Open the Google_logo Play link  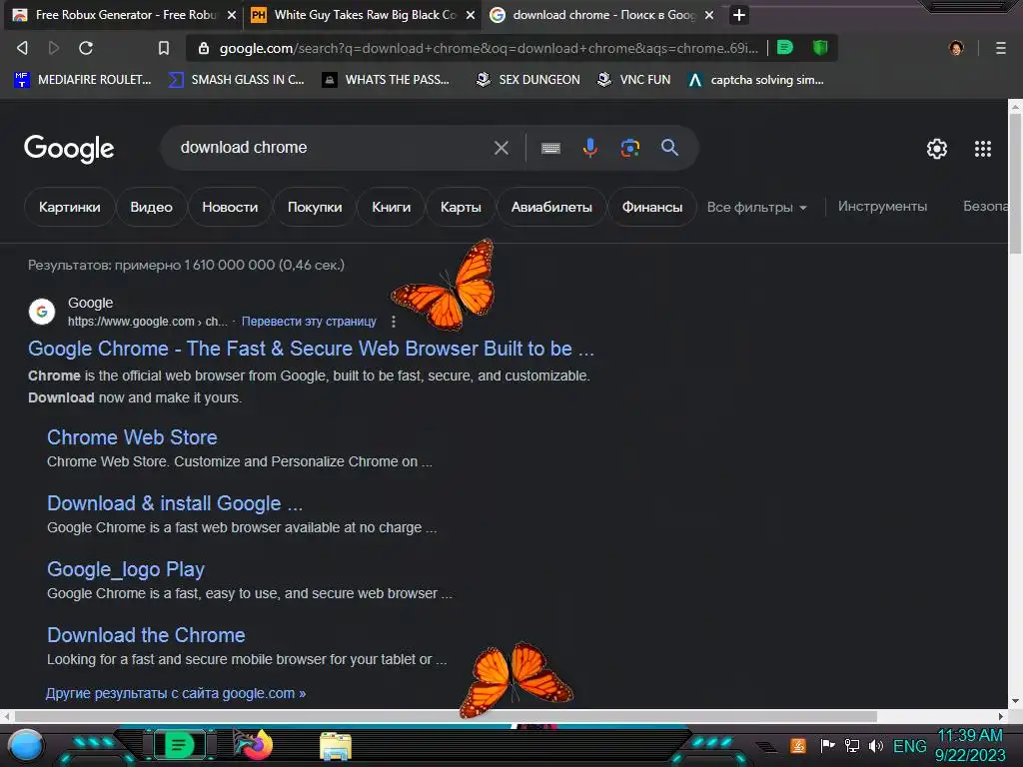tap(126, 568)
